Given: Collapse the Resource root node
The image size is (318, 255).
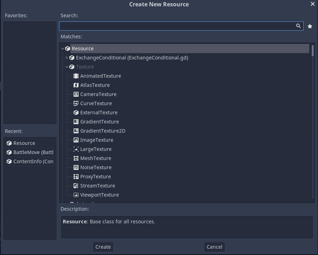Looking at the screenshot, I should coord(63,48).
